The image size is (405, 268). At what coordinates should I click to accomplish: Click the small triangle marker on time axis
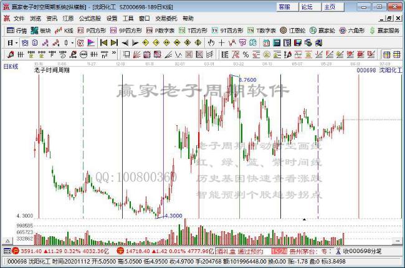tap(304, 219)
